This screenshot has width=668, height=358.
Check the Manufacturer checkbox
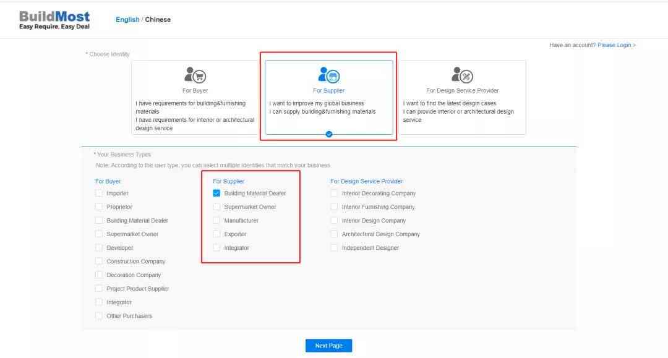click(x=216, y=221)
